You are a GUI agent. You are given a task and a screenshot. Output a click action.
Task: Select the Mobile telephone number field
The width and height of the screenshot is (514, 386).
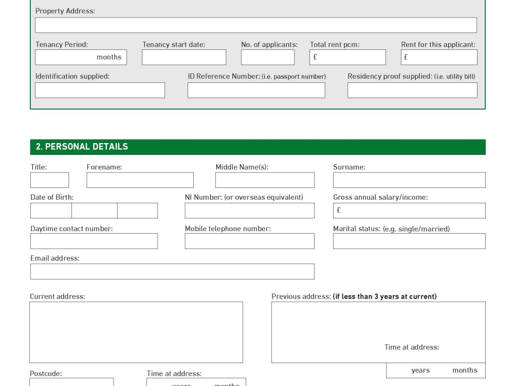249,240
